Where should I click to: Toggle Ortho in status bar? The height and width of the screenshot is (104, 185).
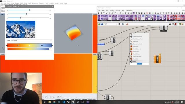(x=63, y=99)
